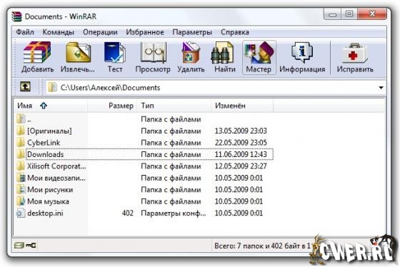400x267 pixels.
Task: Click the size value 402
Action: (x=128, y=213)
